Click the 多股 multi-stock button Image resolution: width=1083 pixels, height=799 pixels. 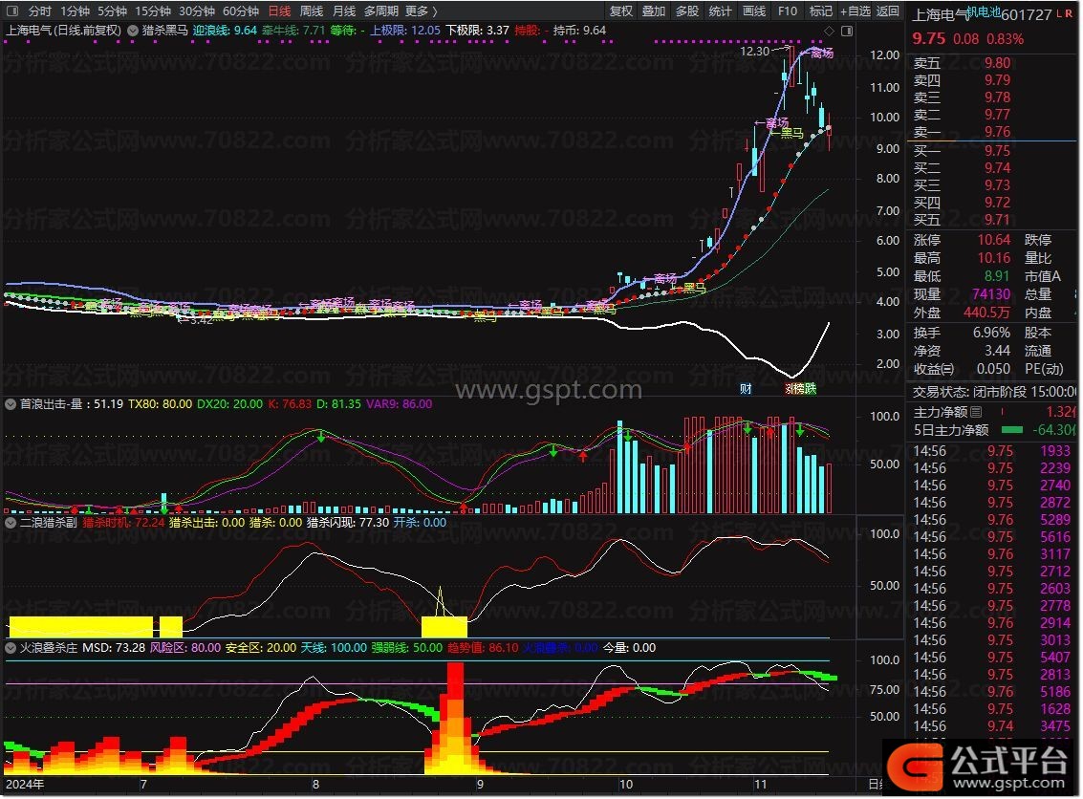tap(687, 11)
